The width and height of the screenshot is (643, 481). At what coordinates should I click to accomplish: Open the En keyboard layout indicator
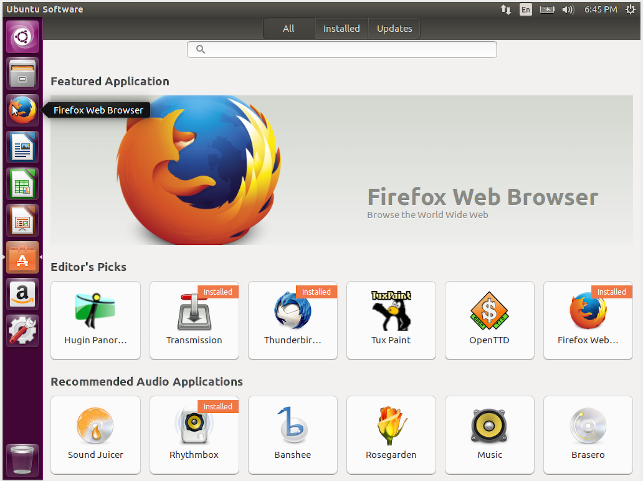tap(526, 9)
